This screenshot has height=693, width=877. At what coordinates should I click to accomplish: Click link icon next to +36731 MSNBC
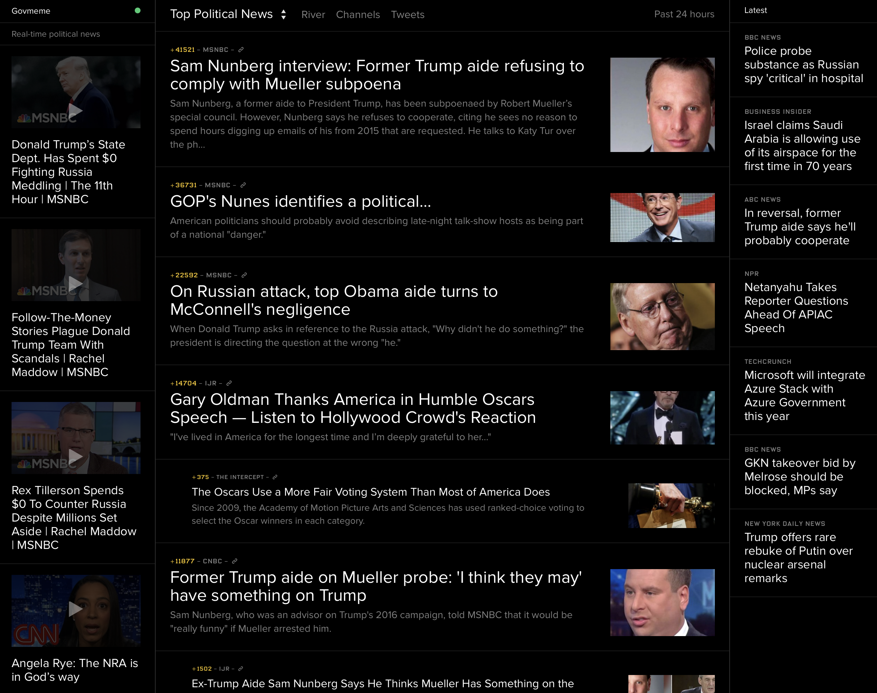[243, 185]
